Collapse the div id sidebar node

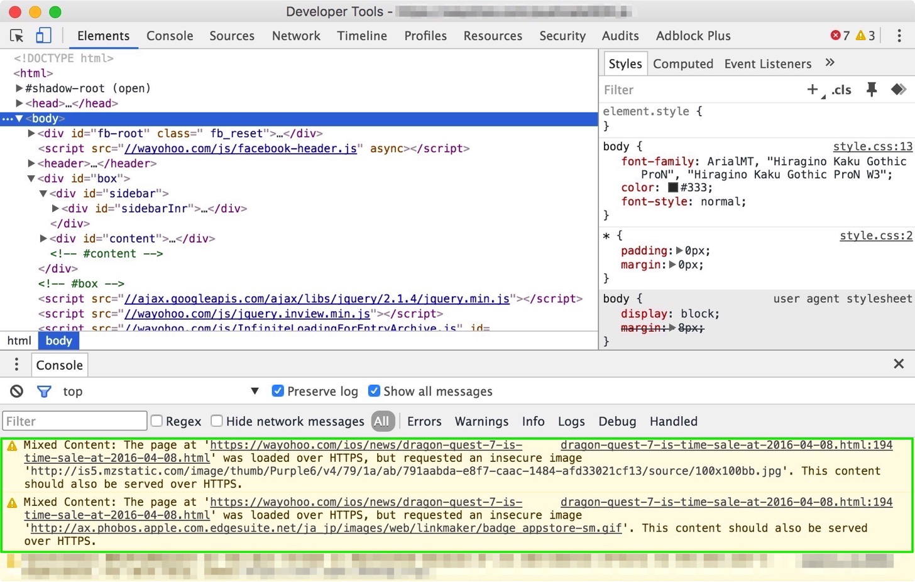click(43, 194)
